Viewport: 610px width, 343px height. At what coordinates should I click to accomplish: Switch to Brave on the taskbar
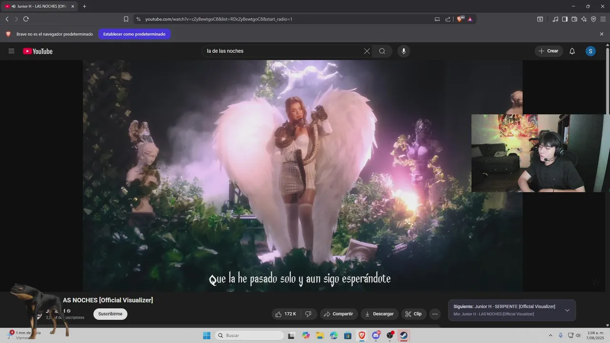(x=362, y=335)
